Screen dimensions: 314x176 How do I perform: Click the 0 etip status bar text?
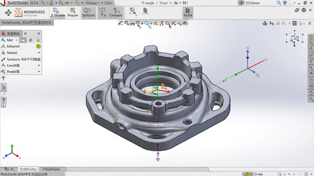pyautogui.click(x=258, y=174)
